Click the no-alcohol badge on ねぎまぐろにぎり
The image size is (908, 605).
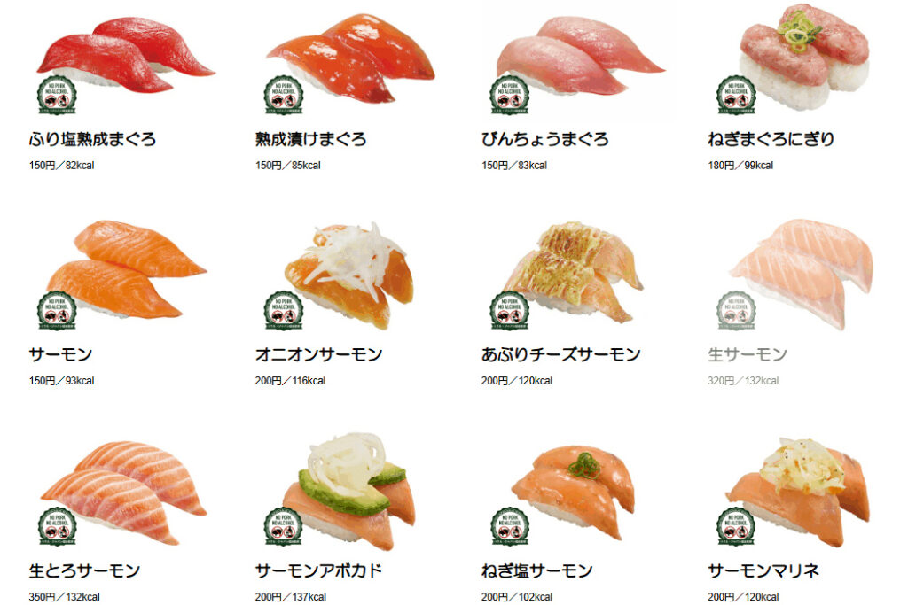click(x=736, y=96)
